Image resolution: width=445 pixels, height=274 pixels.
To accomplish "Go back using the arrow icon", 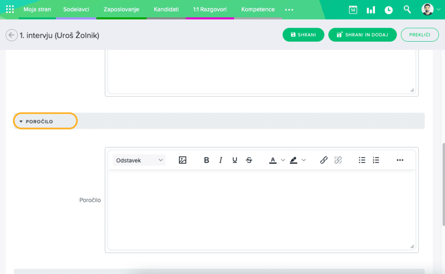I will (x=11, y=35).
